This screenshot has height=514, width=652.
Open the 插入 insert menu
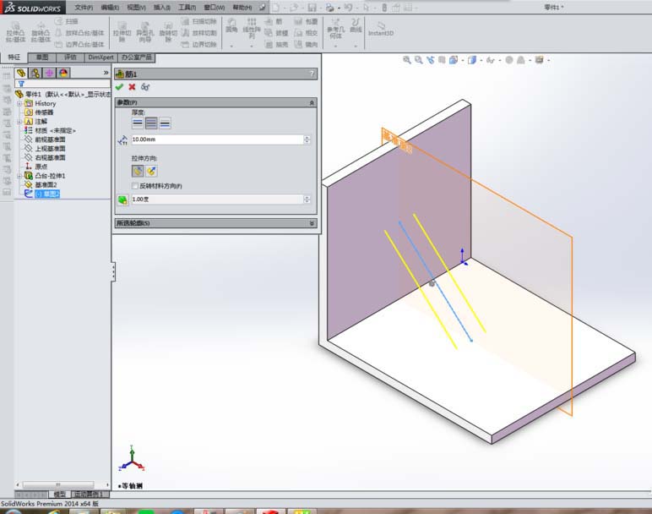[162, 8]
